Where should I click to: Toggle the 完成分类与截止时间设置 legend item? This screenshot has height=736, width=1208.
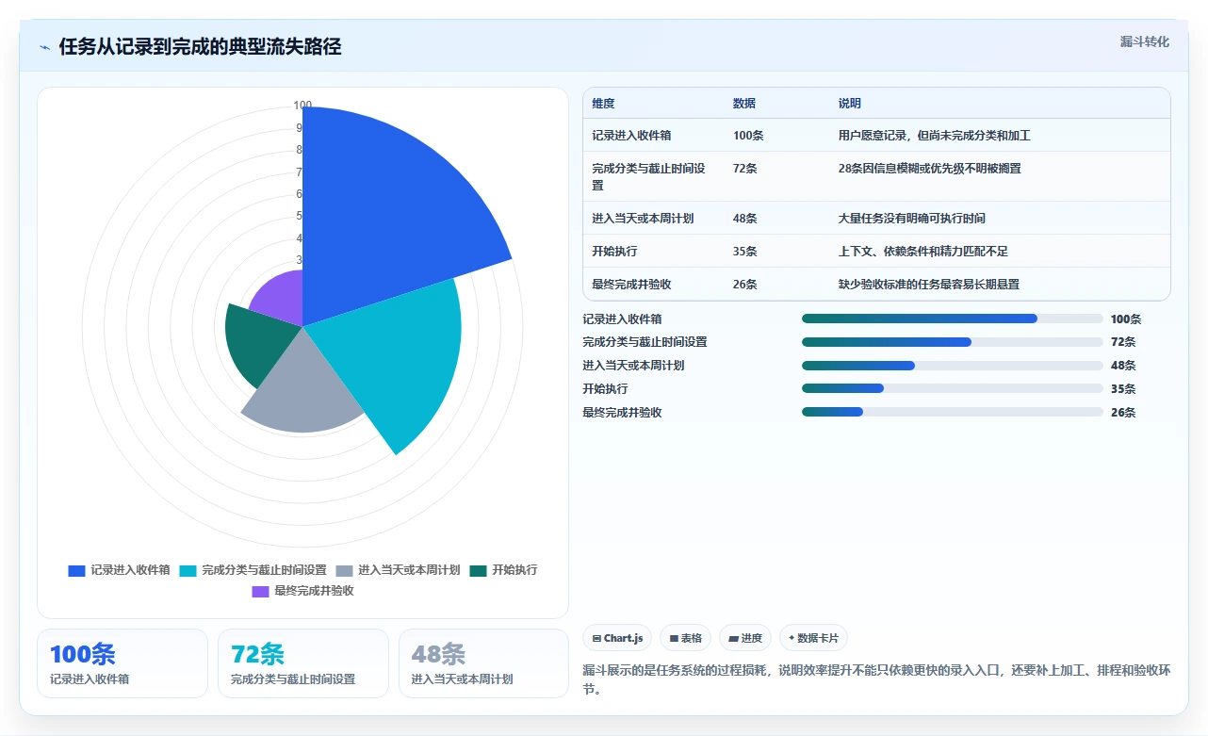tap(253, 570)
